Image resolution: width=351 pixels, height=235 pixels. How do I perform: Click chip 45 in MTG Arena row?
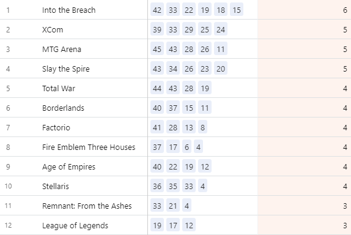click(157, 49)
